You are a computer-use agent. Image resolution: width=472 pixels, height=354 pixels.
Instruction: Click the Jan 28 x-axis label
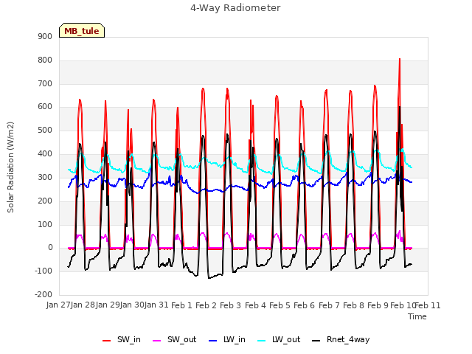pos(83,305)
